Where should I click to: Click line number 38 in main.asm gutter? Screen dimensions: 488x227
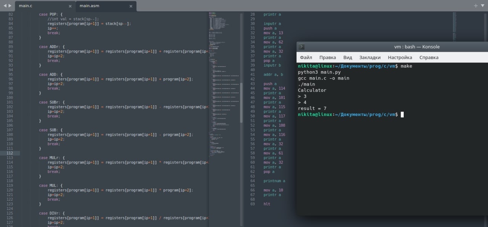click(x=252, y=61)
